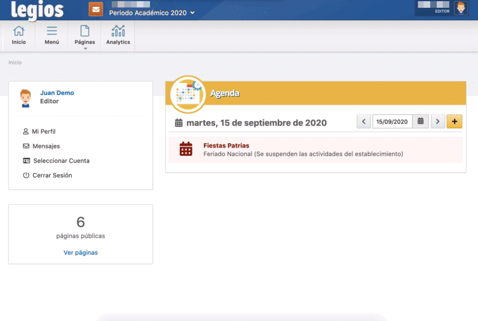Open the agenda date picker calendar
This screenshot has width=478, height=321.
pyautogui.click(x=421, y=122)
